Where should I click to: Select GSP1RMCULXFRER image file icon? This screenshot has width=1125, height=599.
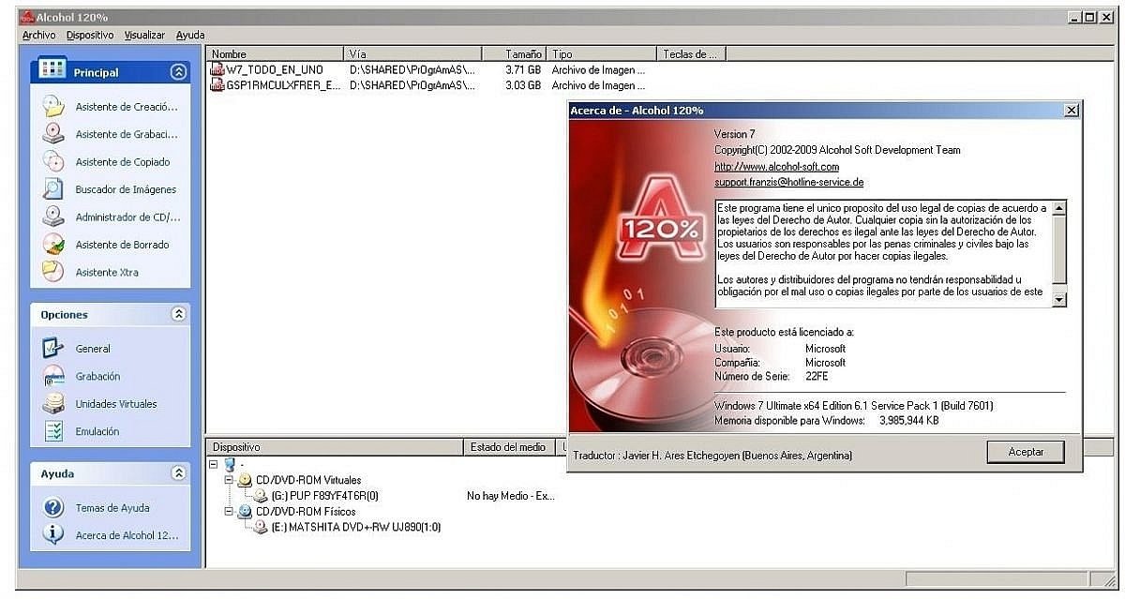click(x=217, y=85)
